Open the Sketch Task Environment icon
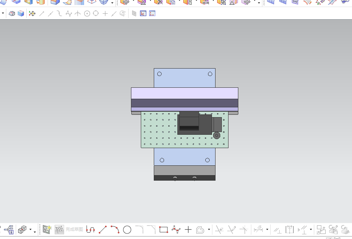Screen dimensions: 352x239 pos(47,230)
